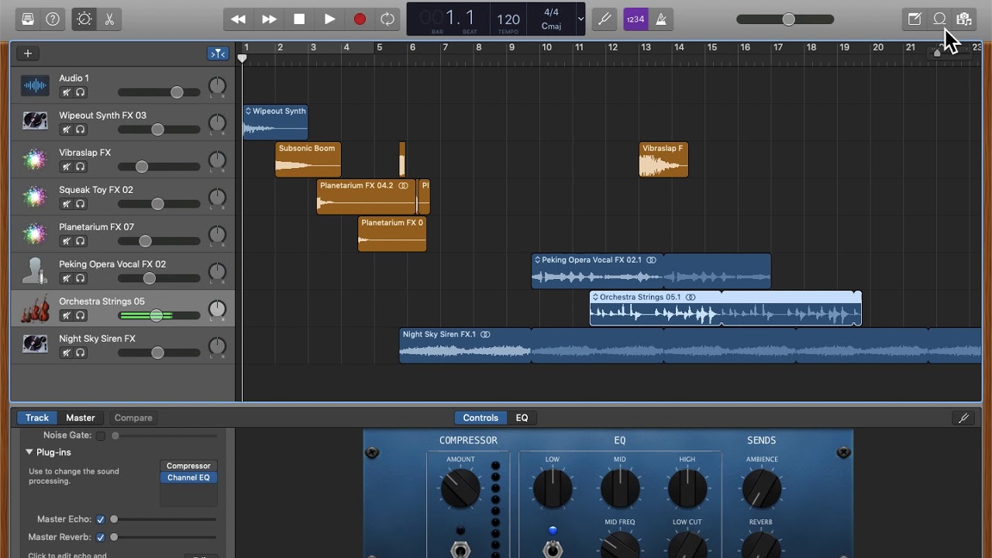Mute the Night Sky Siren FX track
The height and width of the screenshot is (558, 992).
tap(67, 353)
